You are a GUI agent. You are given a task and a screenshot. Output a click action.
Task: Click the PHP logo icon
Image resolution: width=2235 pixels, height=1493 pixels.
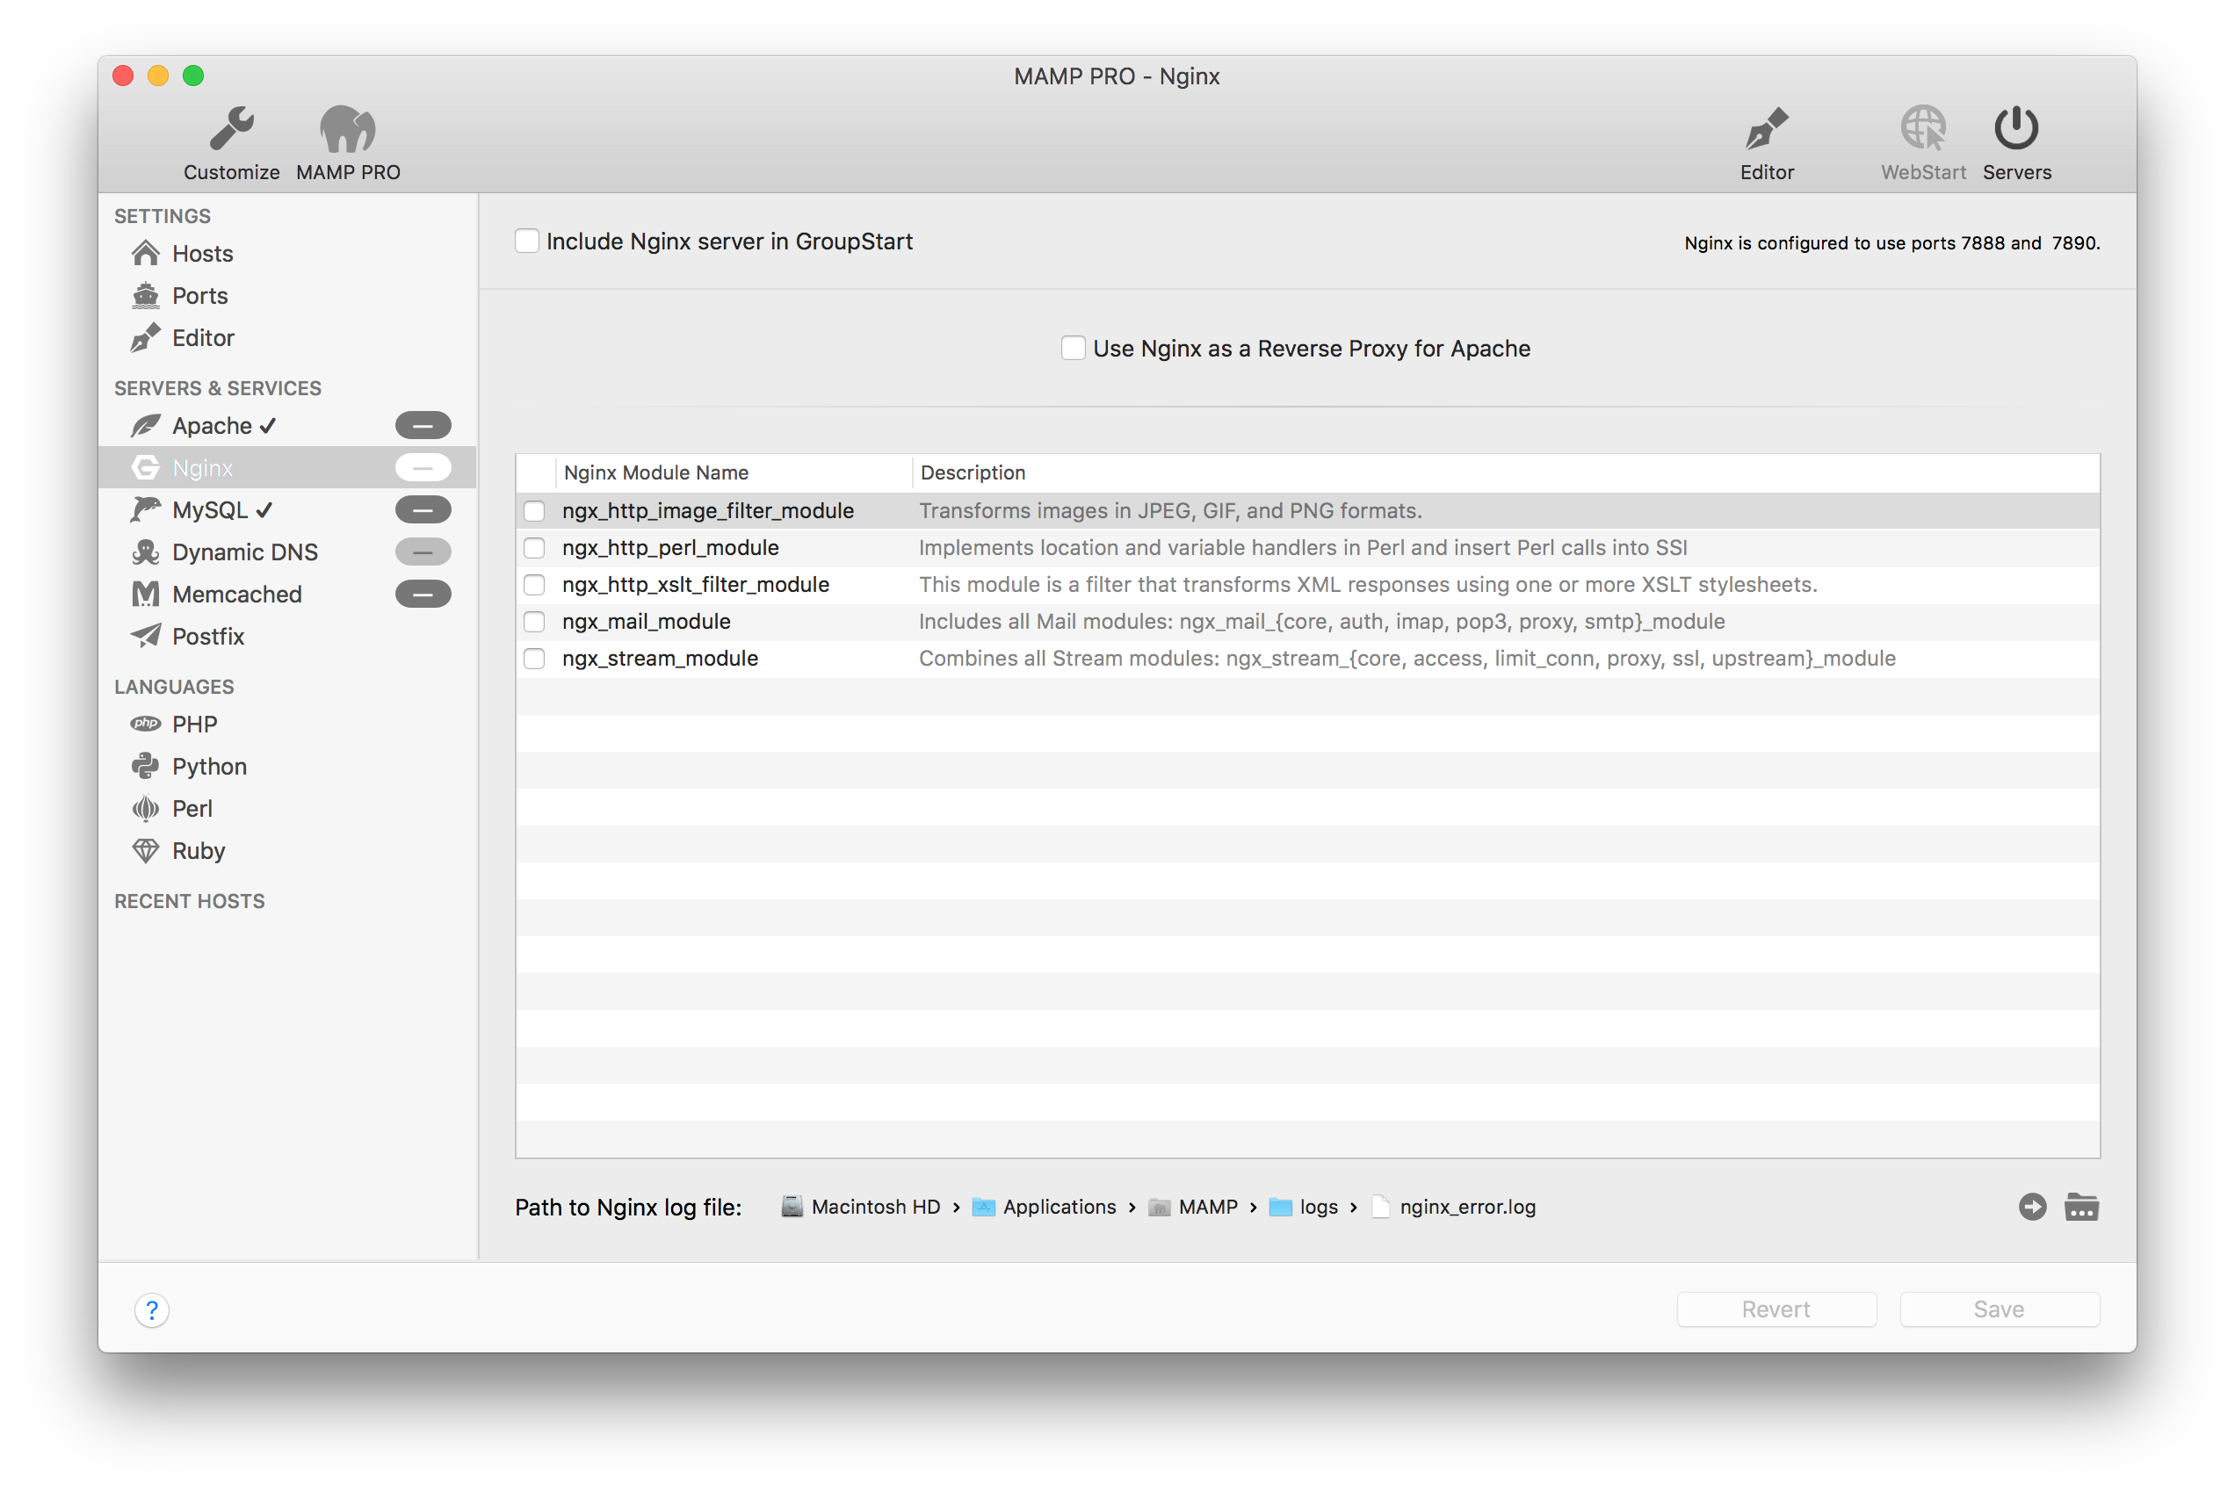point(146,724)
